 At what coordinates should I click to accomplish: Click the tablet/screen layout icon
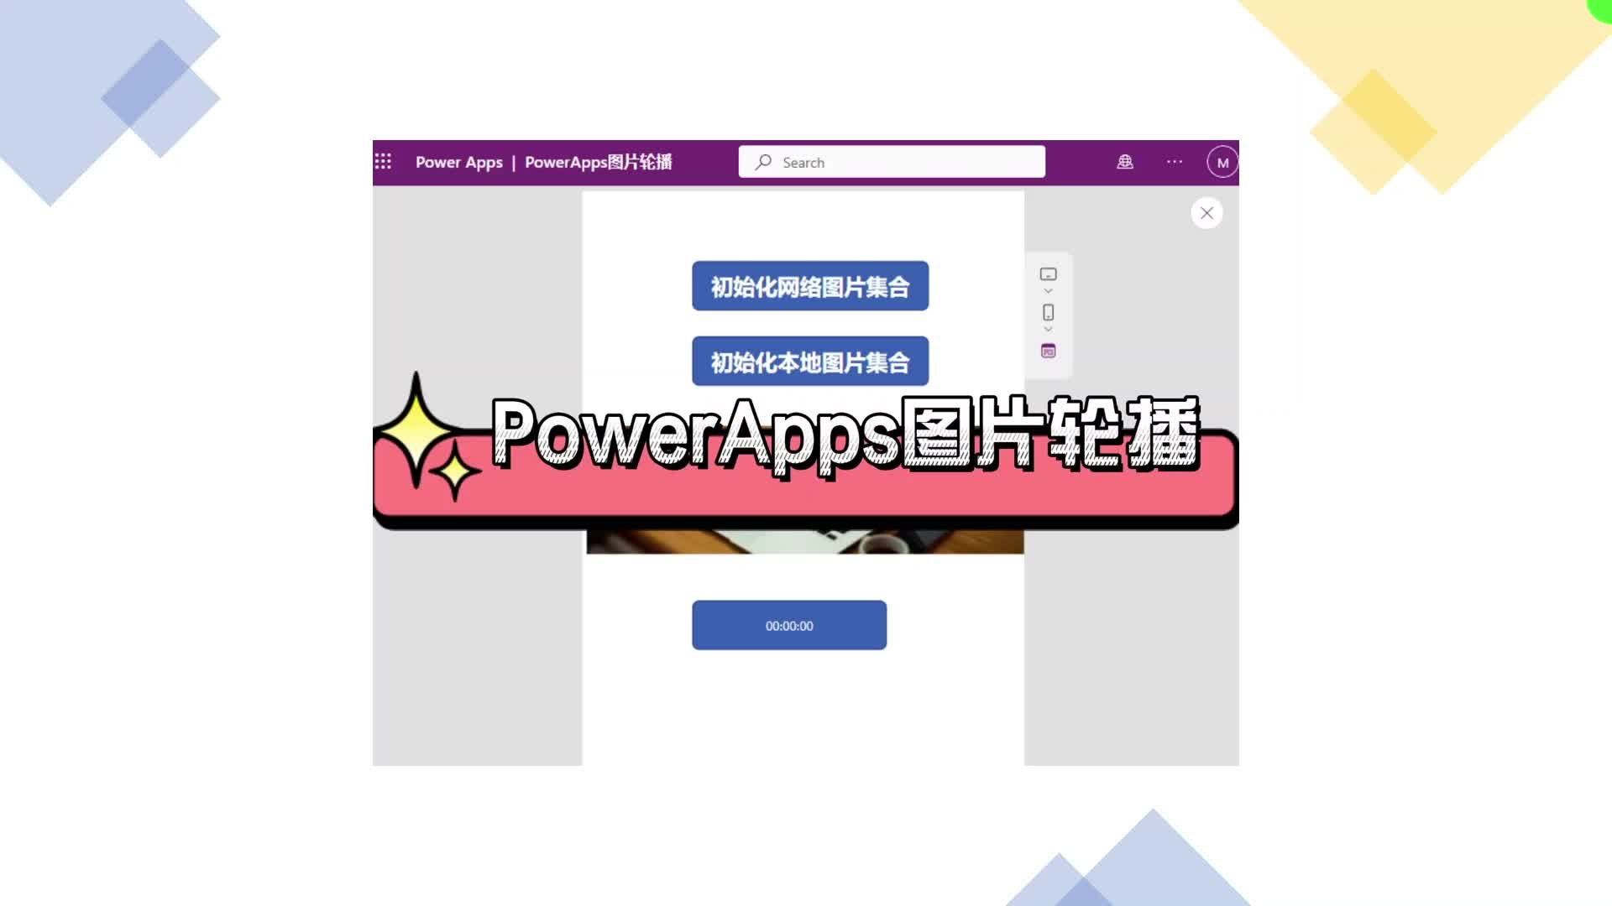pos(1047,273)
